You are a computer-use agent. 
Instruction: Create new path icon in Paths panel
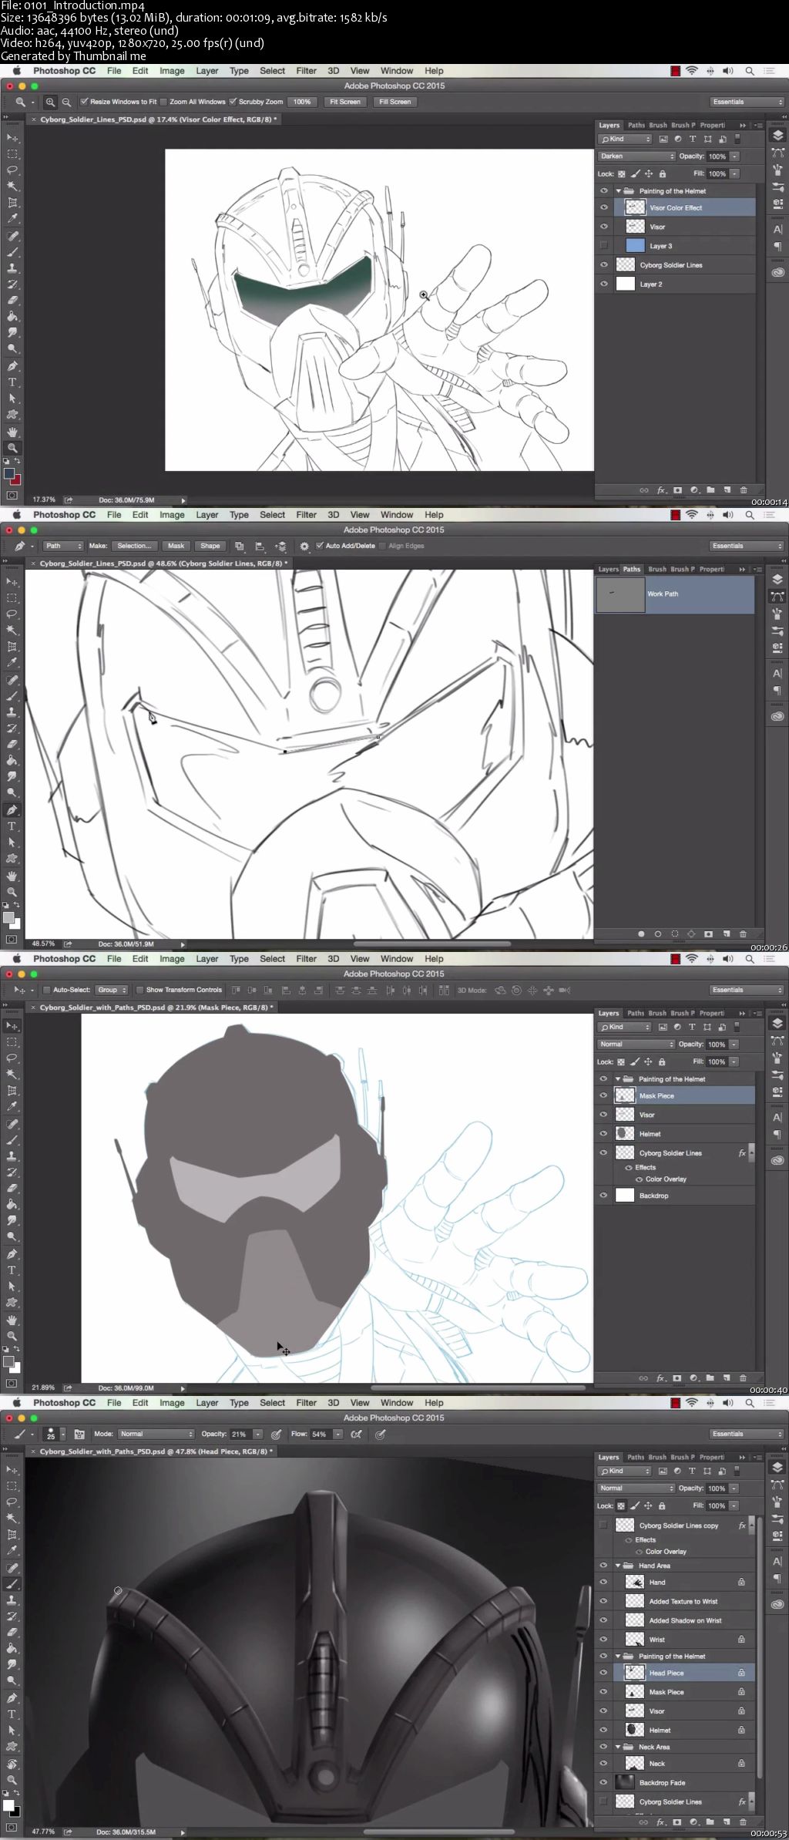(x=726, y=933)
